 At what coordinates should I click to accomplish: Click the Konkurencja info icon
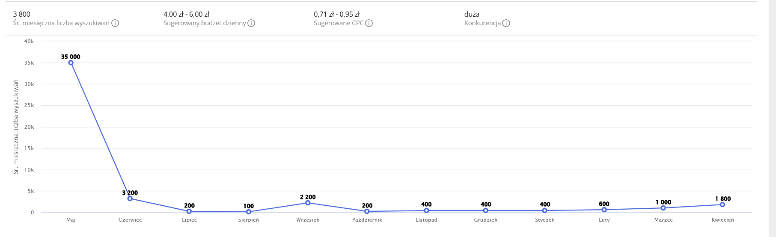(506, 23)
